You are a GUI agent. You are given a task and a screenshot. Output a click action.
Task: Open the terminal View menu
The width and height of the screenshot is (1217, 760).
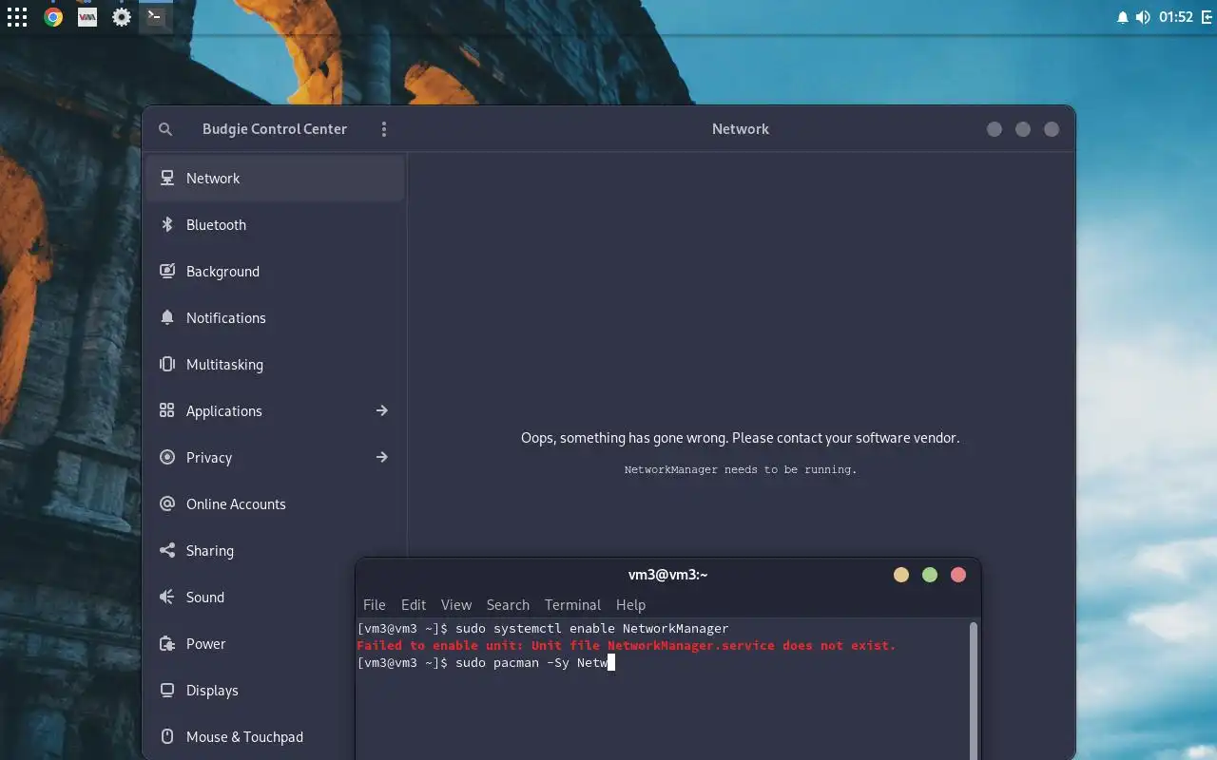pos(456,605)
